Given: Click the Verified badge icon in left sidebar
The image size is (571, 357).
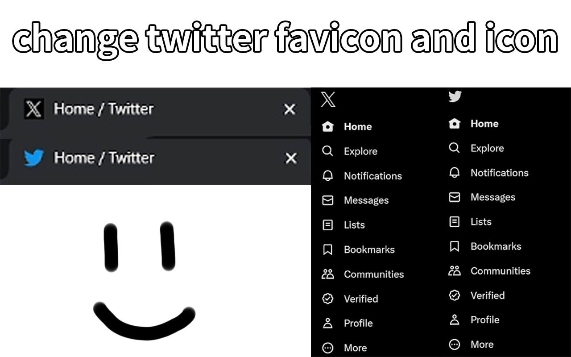Looking at the screenshot, I should [x=327, y=299].
